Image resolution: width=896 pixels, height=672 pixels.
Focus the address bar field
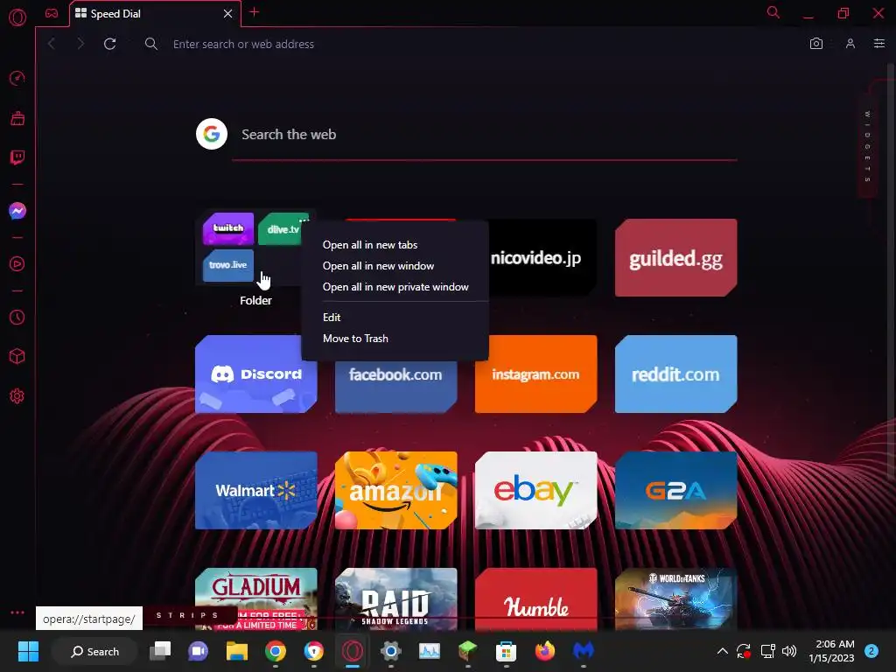pos(469,44)
